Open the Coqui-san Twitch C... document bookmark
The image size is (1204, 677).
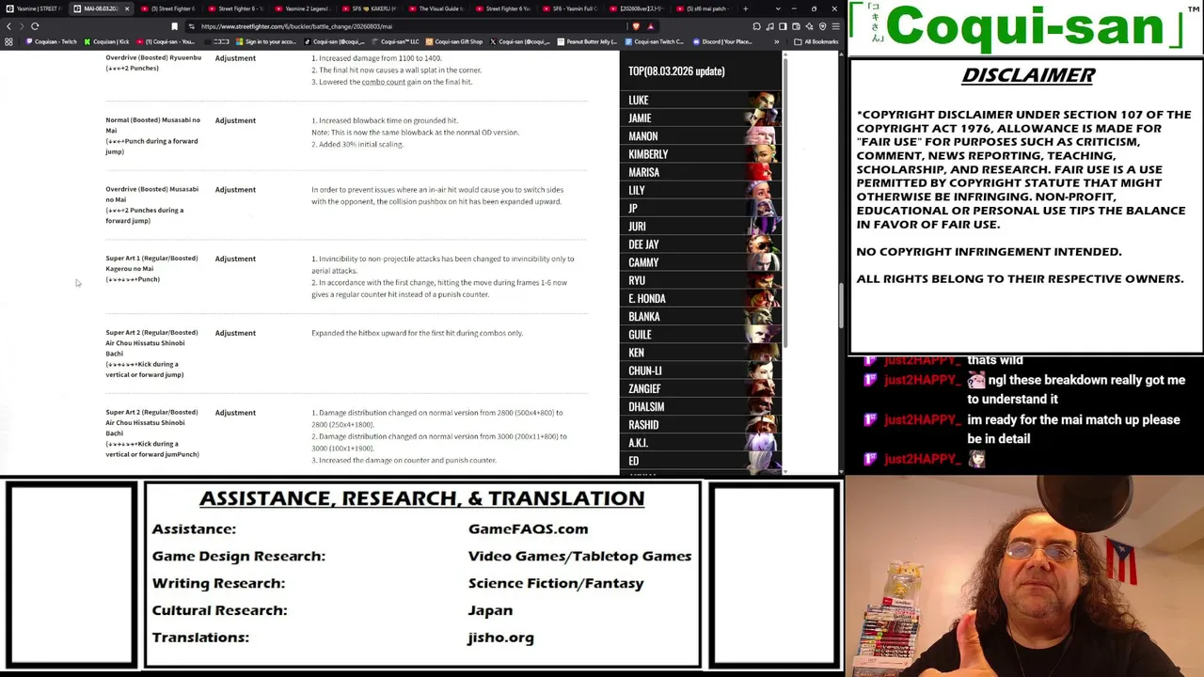coord(655,41)
